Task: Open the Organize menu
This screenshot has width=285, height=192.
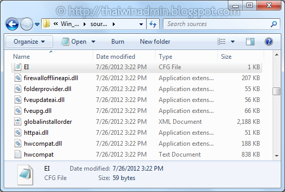Action: (x=29, y=42)
